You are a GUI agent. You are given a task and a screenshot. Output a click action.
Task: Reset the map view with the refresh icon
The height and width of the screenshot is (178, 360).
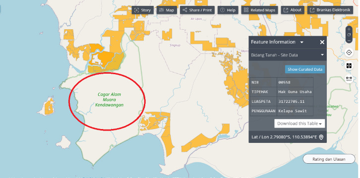(x=349, y=35)
